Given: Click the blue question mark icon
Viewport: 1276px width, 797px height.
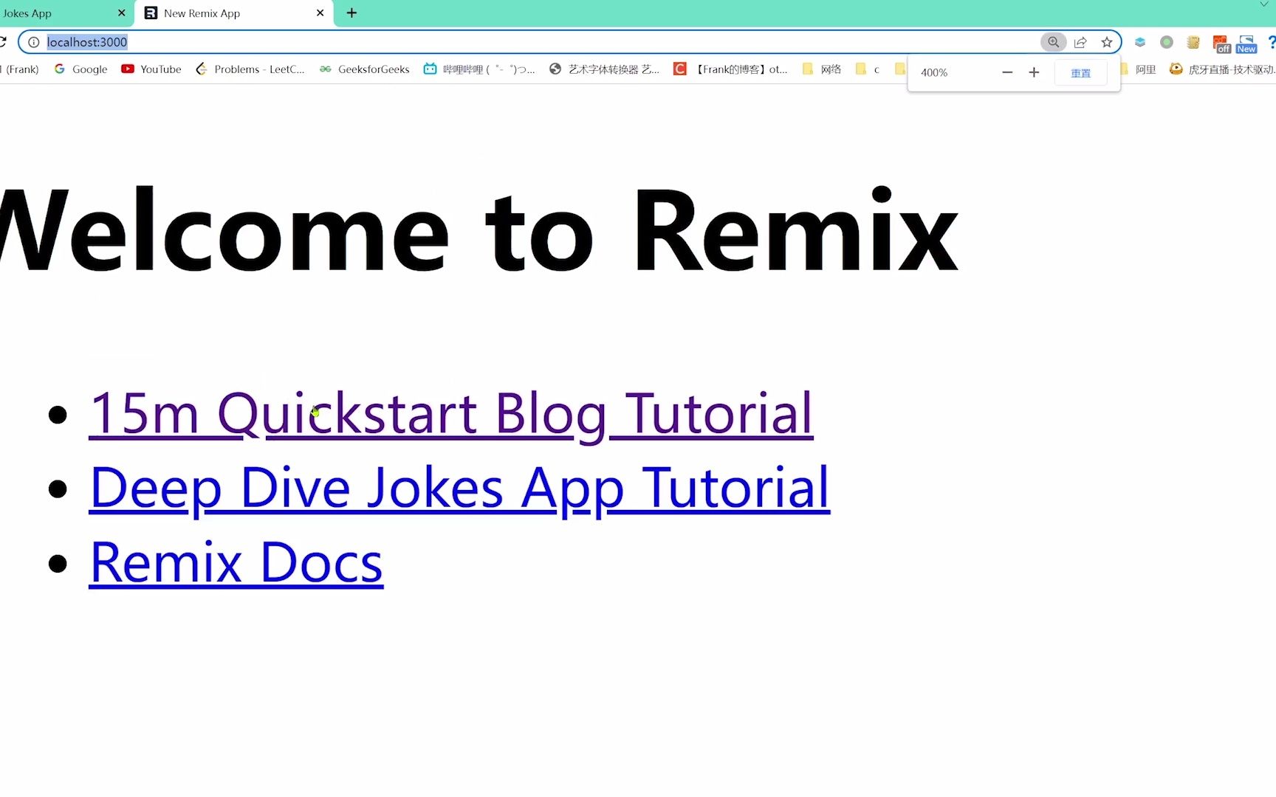Looking at the screenshot, I should point(1272,42).
